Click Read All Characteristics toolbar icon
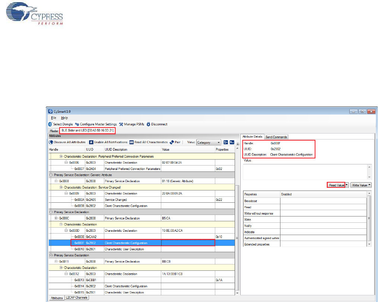The image size is (378, 302). pos(131,142)
